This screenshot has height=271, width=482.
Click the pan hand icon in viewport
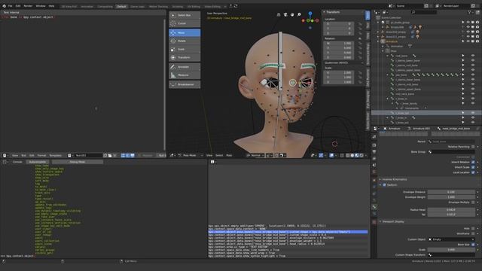(x=292, y=14)
